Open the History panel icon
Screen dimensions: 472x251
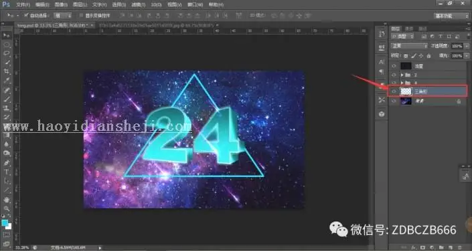[382, 34]
